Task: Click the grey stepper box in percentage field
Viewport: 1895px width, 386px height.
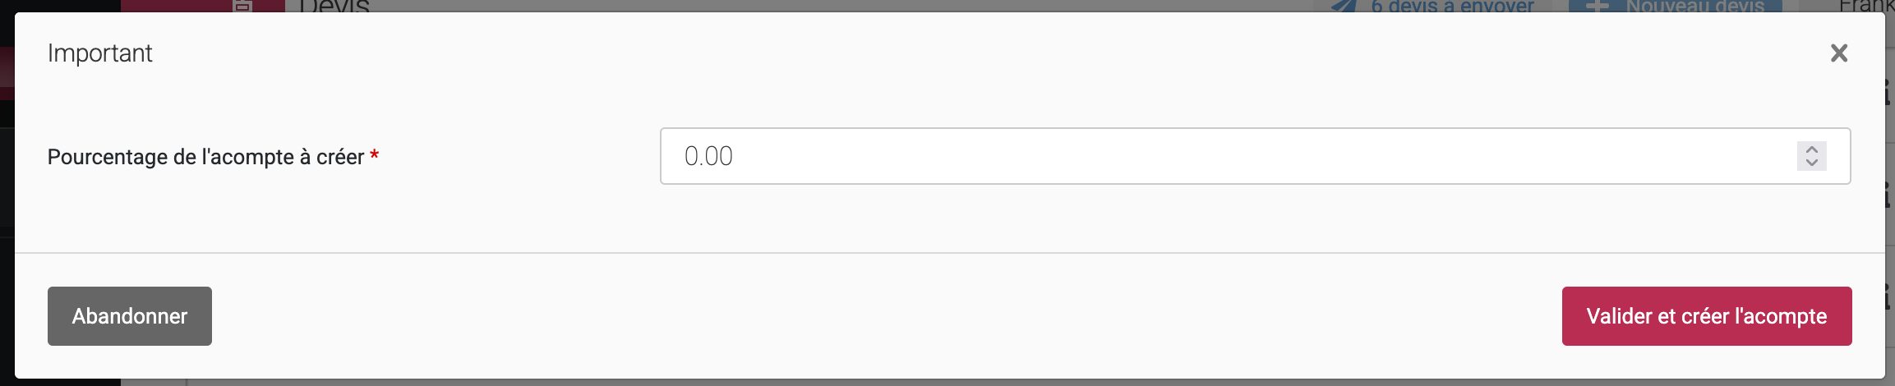Action: point(1811,156)
